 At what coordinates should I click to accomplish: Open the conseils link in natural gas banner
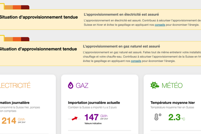(x=136, y=61)
